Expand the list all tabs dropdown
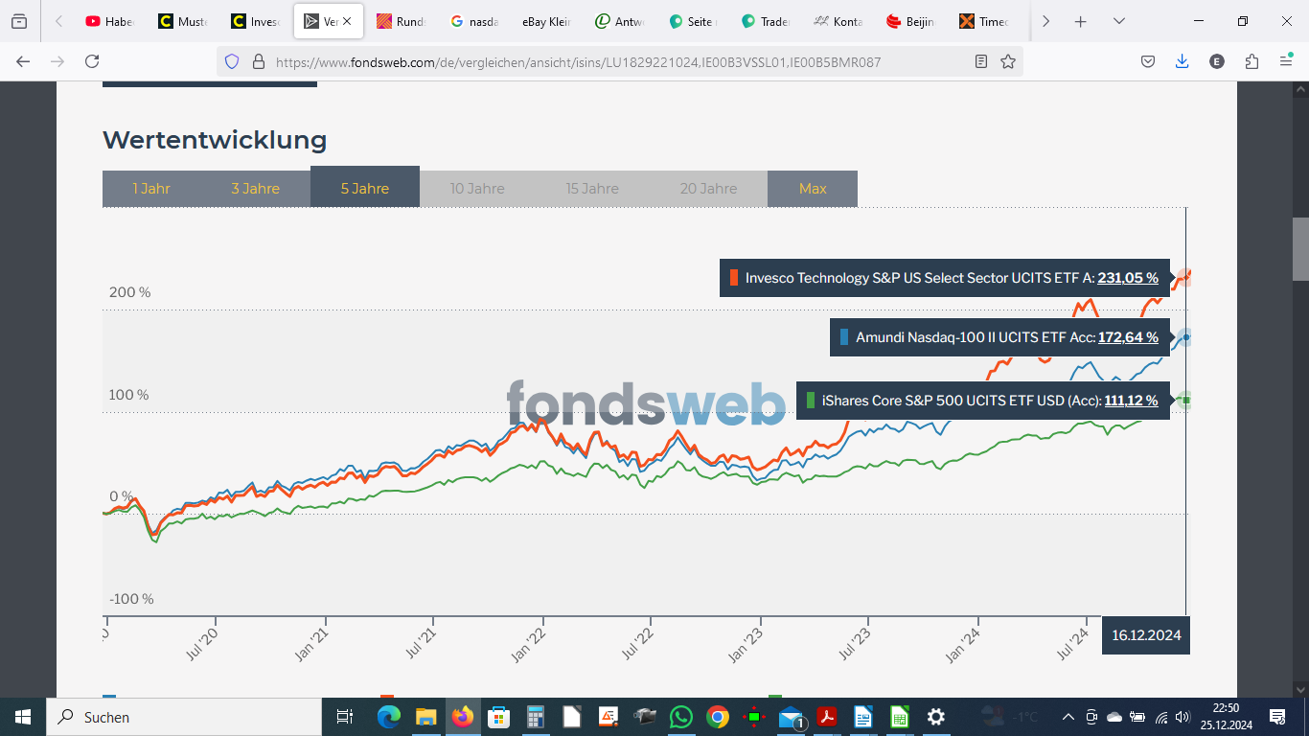 coord(1118,21)
